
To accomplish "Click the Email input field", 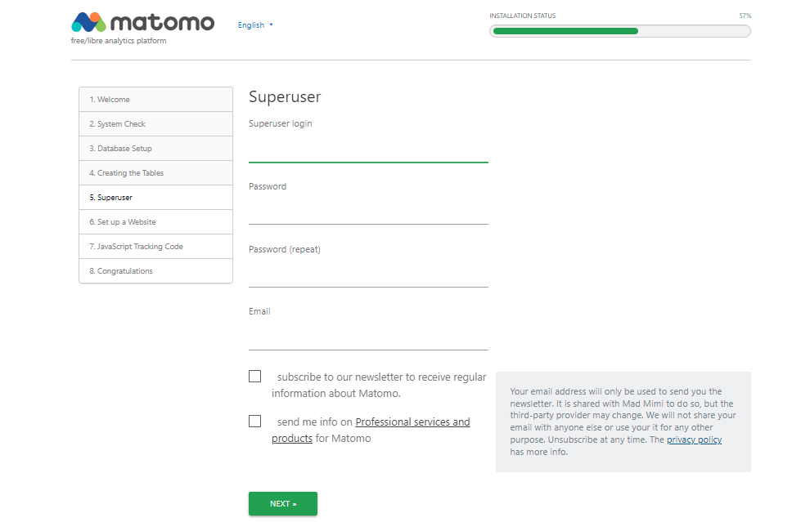I will click(x=368, y=337).
